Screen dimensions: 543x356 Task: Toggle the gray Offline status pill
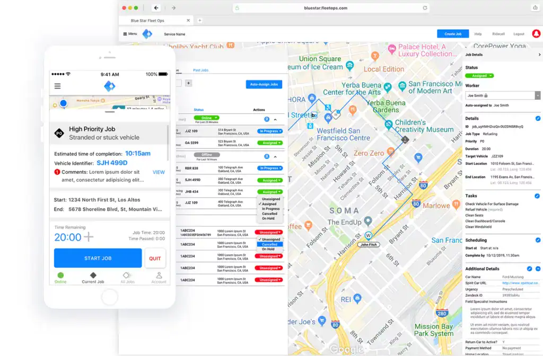pos(206,155)
